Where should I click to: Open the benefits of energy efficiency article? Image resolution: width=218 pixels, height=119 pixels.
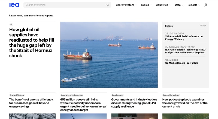[x=31, y=103]
